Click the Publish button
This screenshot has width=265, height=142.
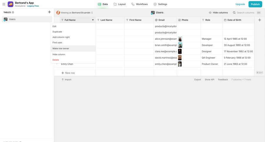point(255,4)
